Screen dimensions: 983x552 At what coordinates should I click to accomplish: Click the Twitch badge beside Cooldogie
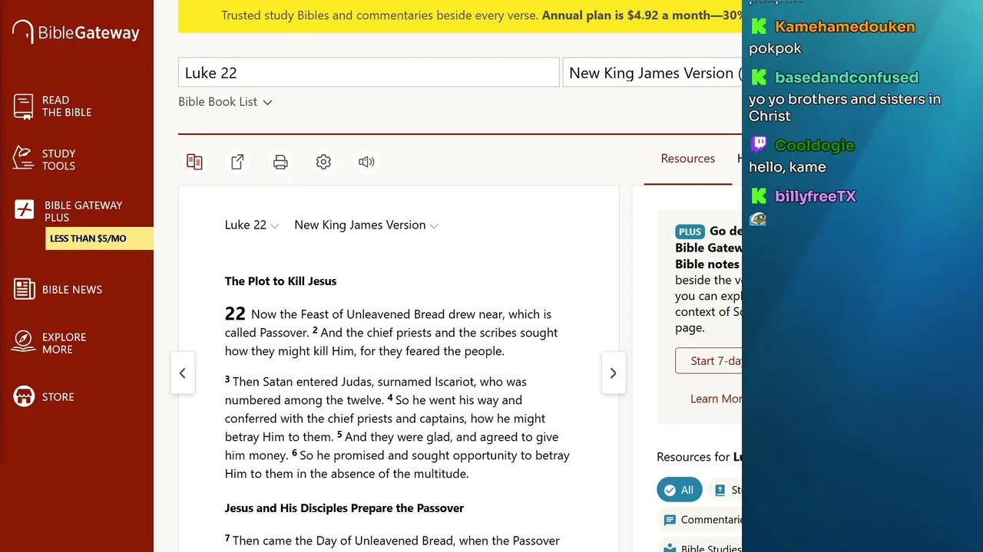pyautogui.click(x=759, y=144)
